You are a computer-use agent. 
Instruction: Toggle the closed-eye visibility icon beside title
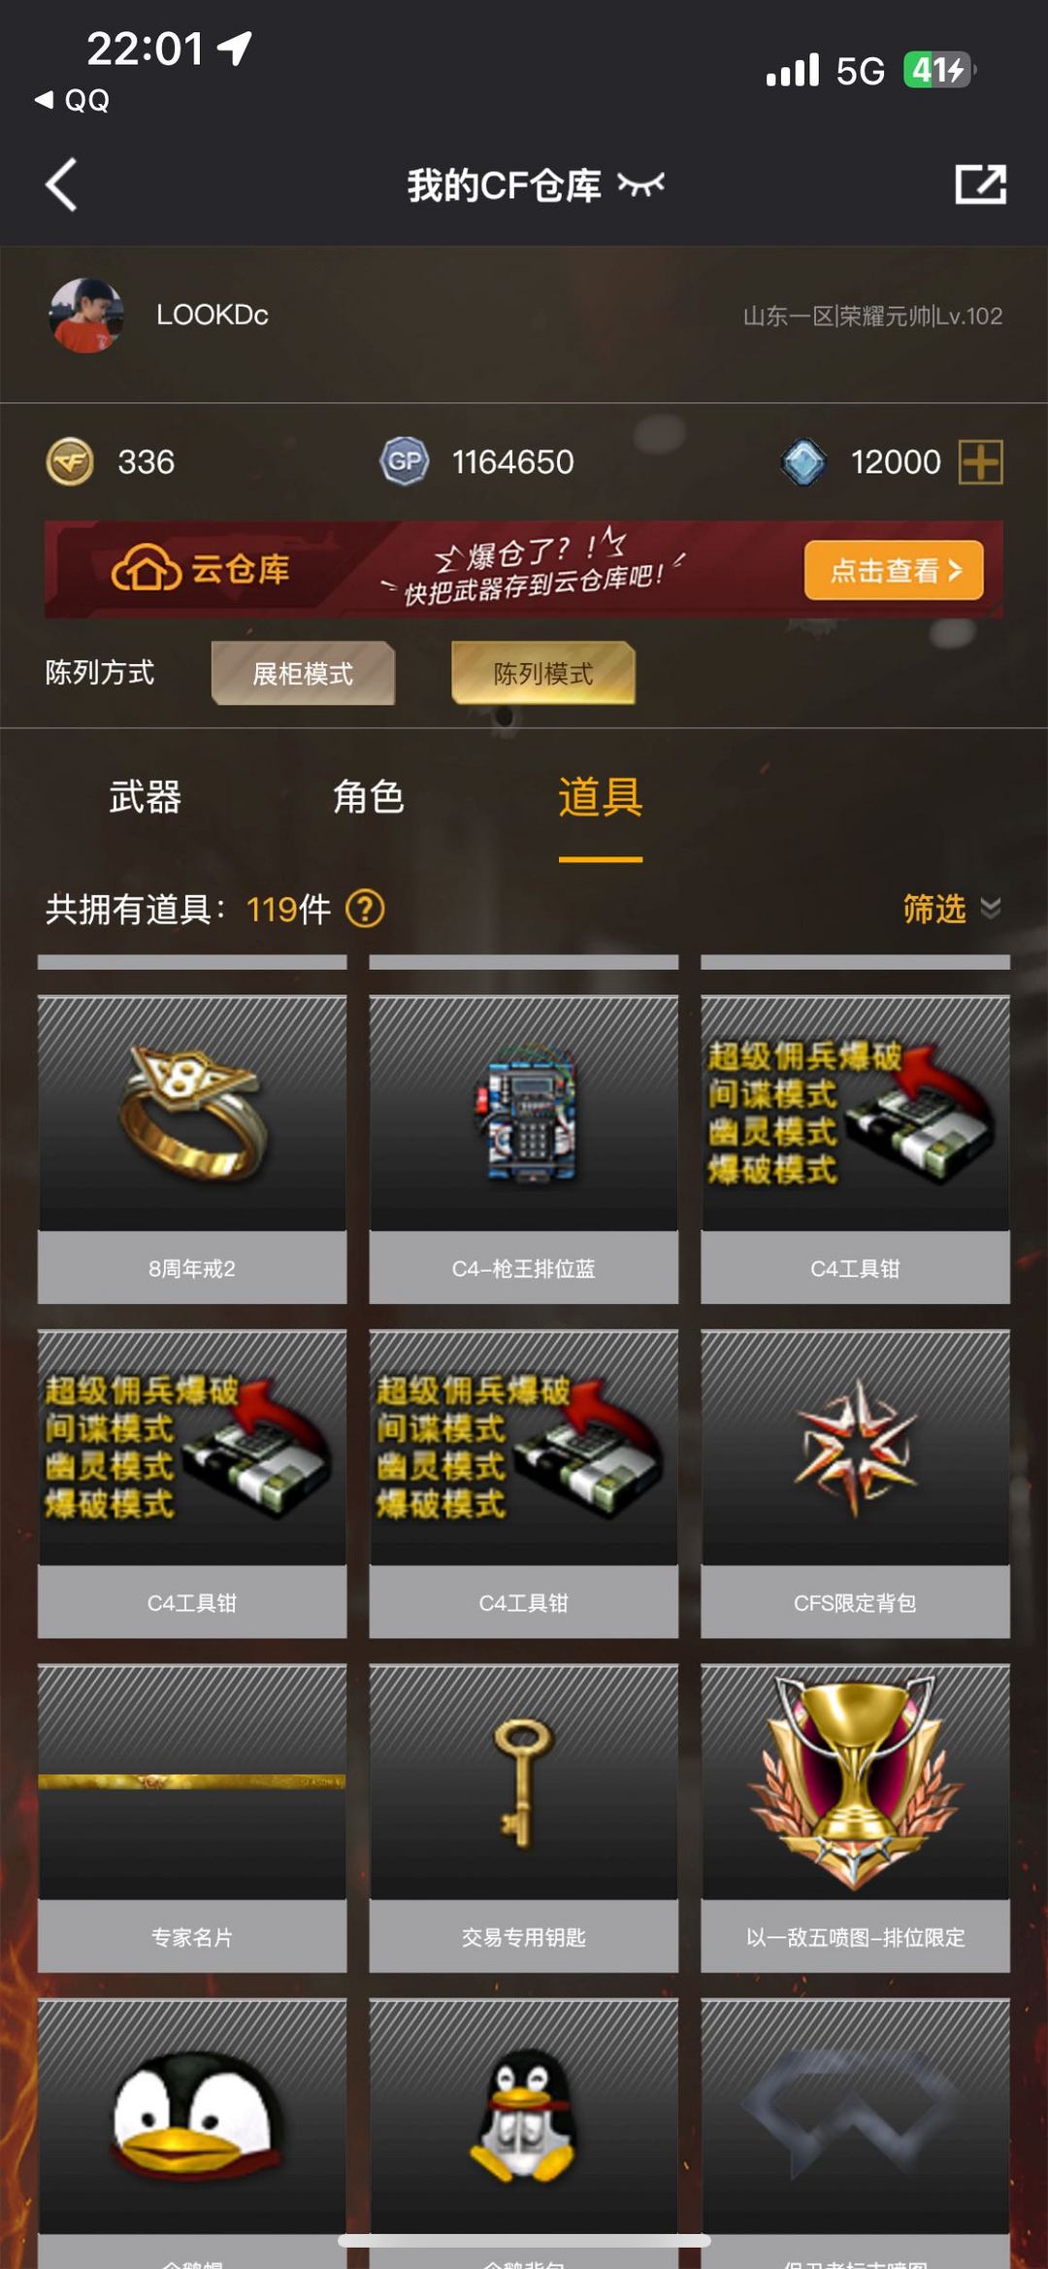[641, 184]
